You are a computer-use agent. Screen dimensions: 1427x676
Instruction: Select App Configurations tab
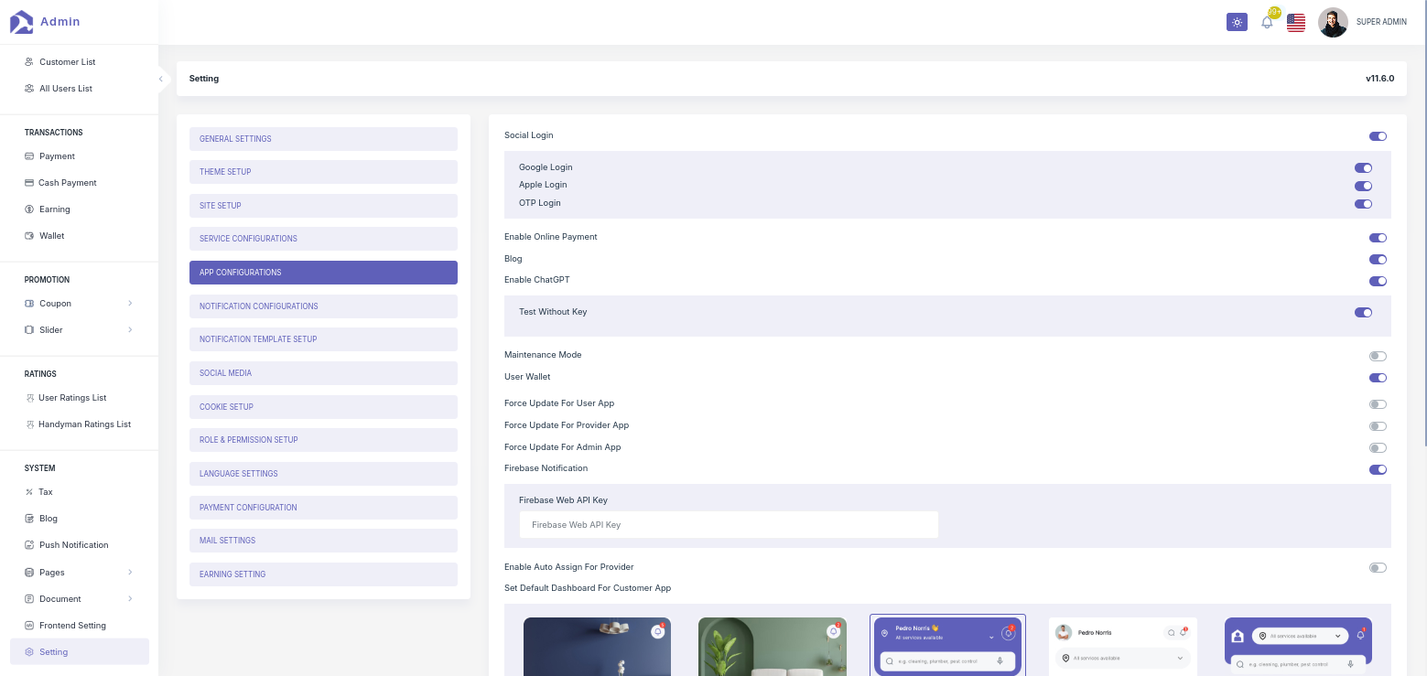tap(323, 273)
